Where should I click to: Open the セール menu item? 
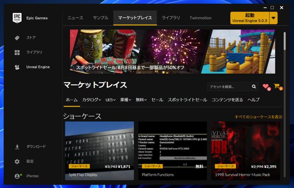pyautogui.click(x=157, y=100)
